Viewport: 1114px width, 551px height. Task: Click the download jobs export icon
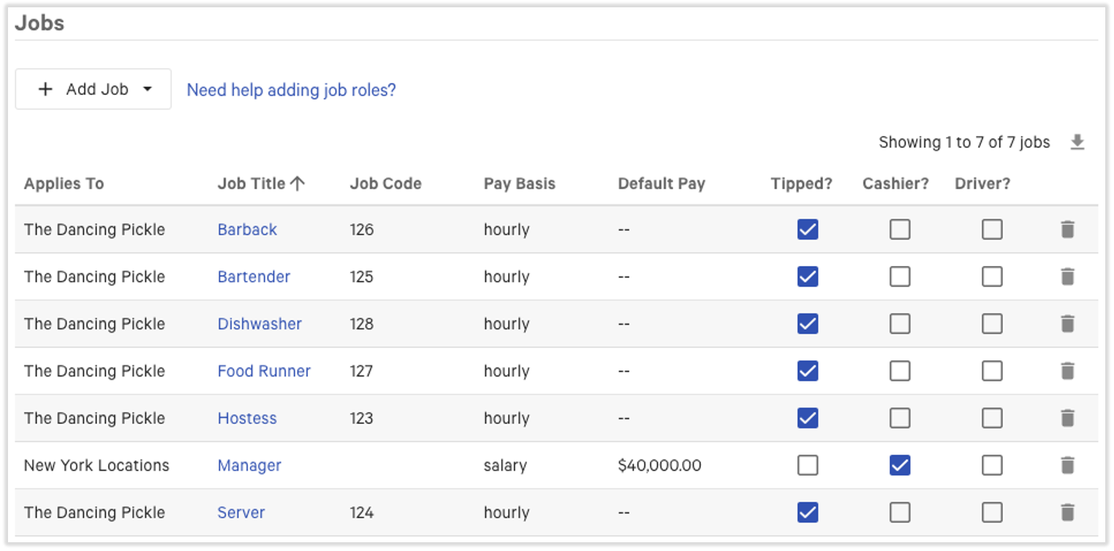pos(1078,142)
